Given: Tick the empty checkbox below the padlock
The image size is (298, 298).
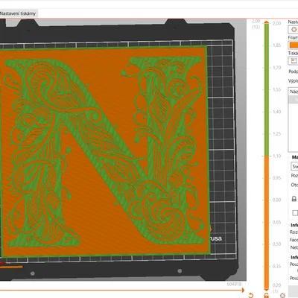Looking at the screenshot, I should point(295,213).
